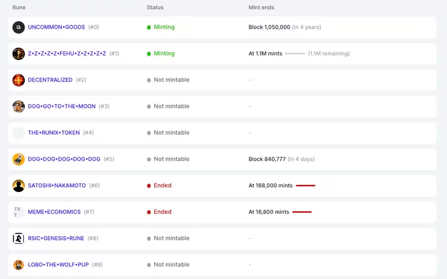Click the SATOSHI•NAKAMOTO silhouette icon
The image size is (447, 279).
click(19, 185)
